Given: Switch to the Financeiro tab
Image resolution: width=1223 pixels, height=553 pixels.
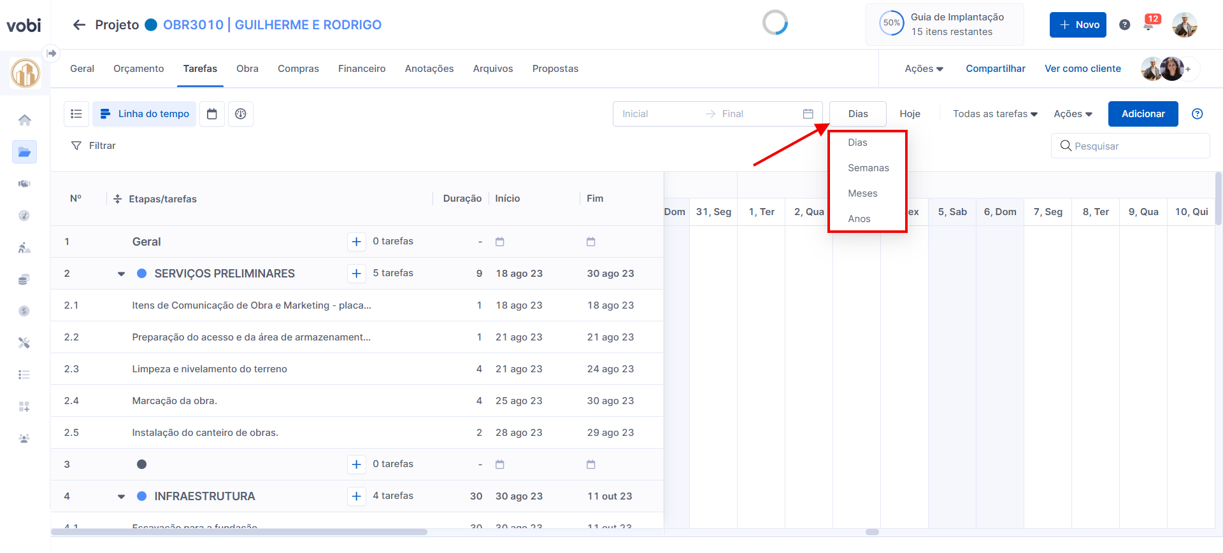Looking at the screenshot, I should [x=362, y=69].
